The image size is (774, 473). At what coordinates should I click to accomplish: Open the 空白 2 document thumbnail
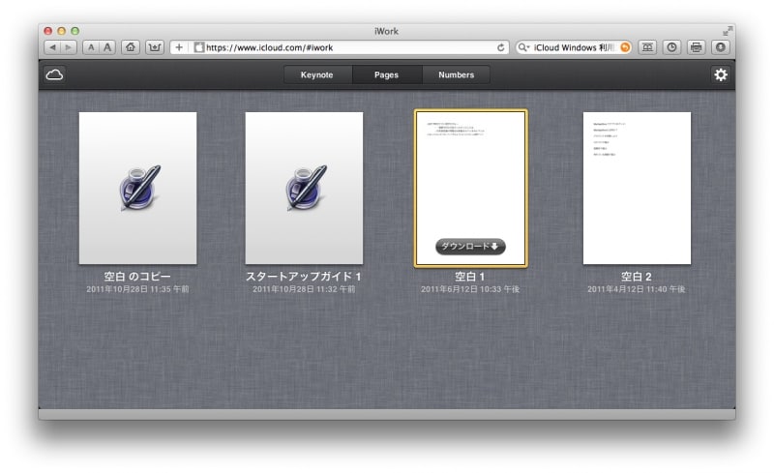click(x=637, y=188)
